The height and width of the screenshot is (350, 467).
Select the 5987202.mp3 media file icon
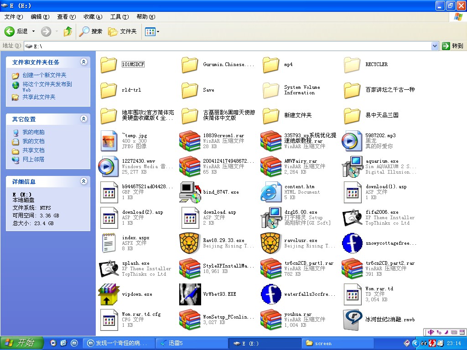tap(353, 141)
